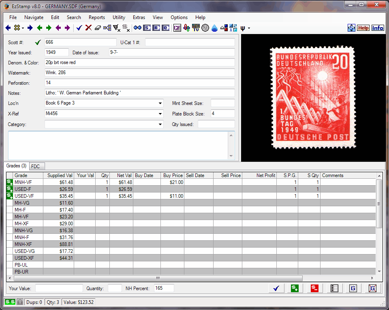Click the Help button at top right
The image size is (389, 310).
click(363, 28)
